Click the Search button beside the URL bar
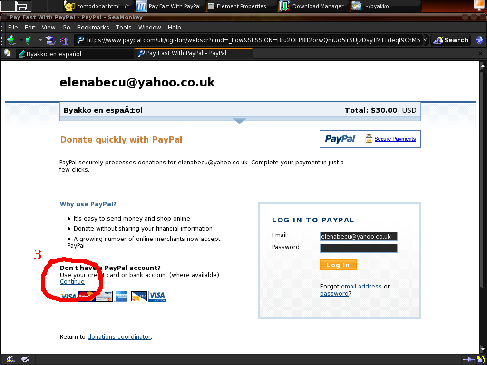Image resolution: width=487 pixels, height=365 pixels. click(x=451, y=40)
